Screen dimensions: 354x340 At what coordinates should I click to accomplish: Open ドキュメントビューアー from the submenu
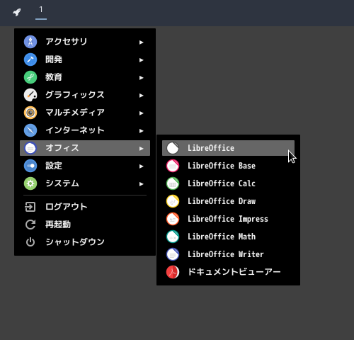pos(228,272)
